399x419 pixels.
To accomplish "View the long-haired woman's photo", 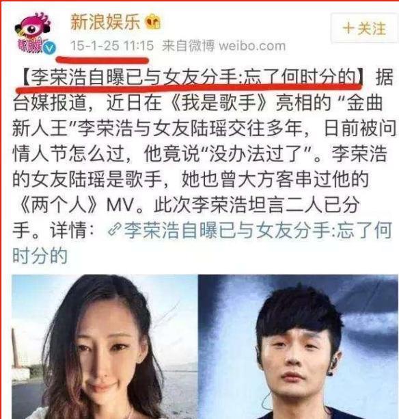I will click(105, 346).
